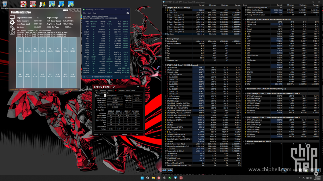Switch to About tab in CPU-Z
Viewport: 323px width, 181px height.
133,91
